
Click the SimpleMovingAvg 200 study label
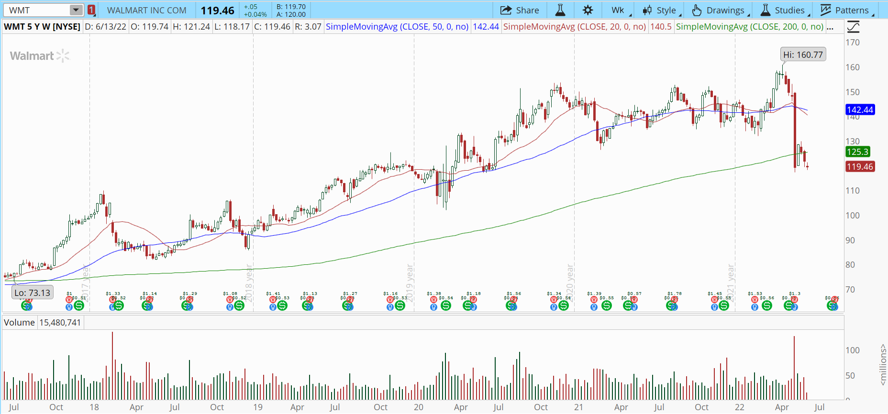pos(750,27)
